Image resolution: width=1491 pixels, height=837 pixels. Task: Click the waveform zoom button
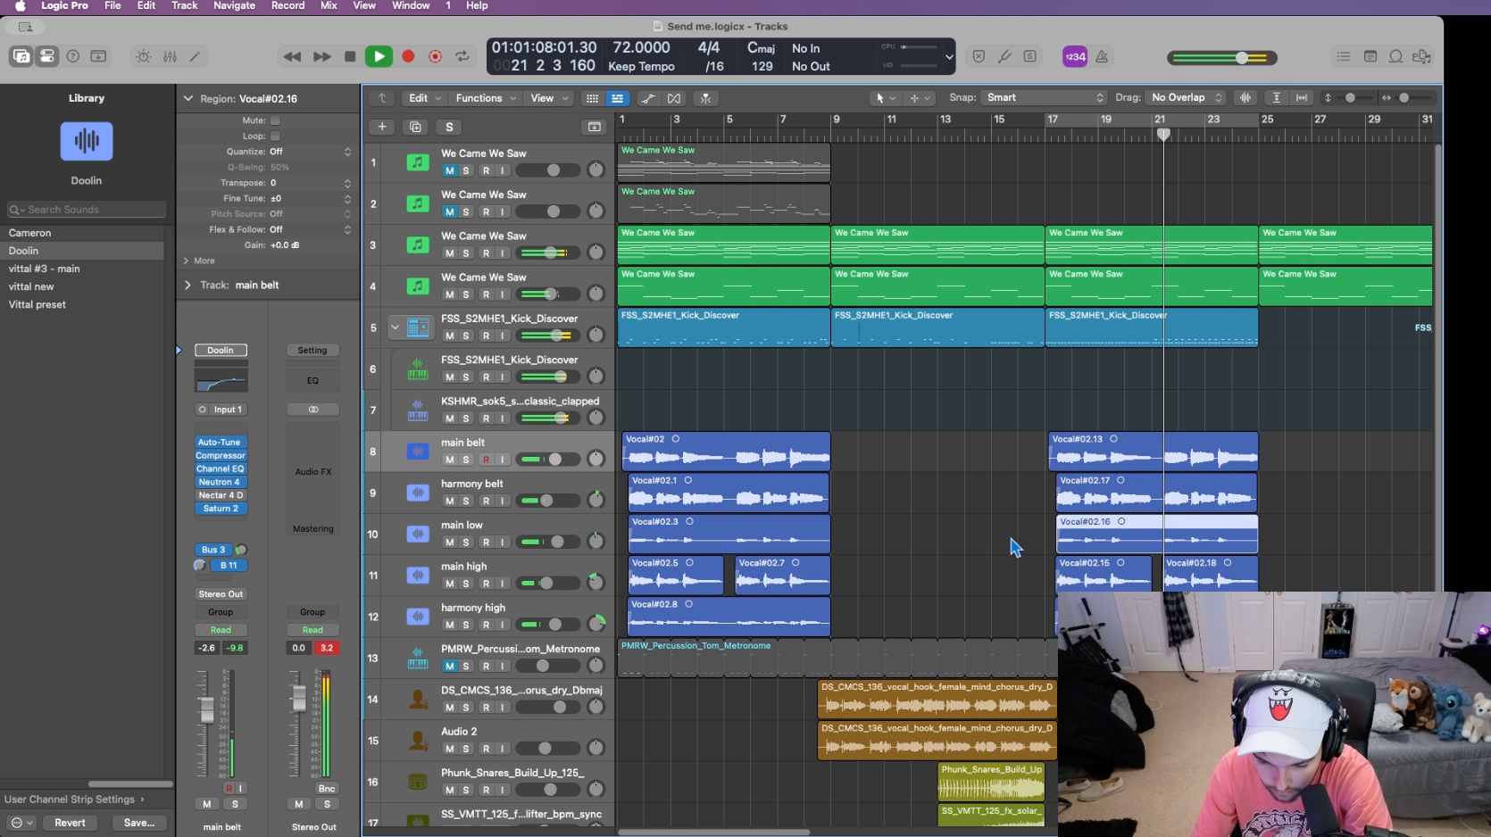pos(1245,98)
